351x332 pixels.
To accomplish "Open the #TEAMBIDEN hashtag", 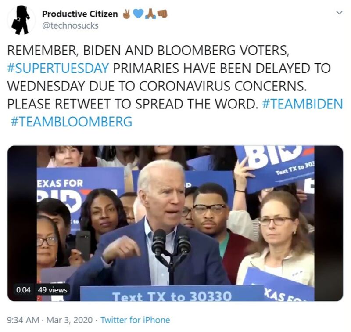I will click(302, 104).
